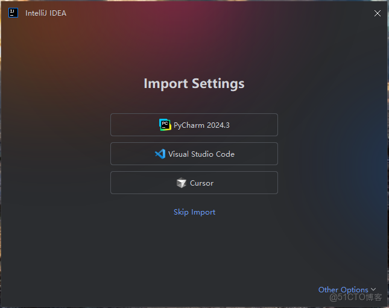This screenshot has width=389, height=308.
Task: Click the Cursor cube logo icon
Action: (x=182, y=183)
